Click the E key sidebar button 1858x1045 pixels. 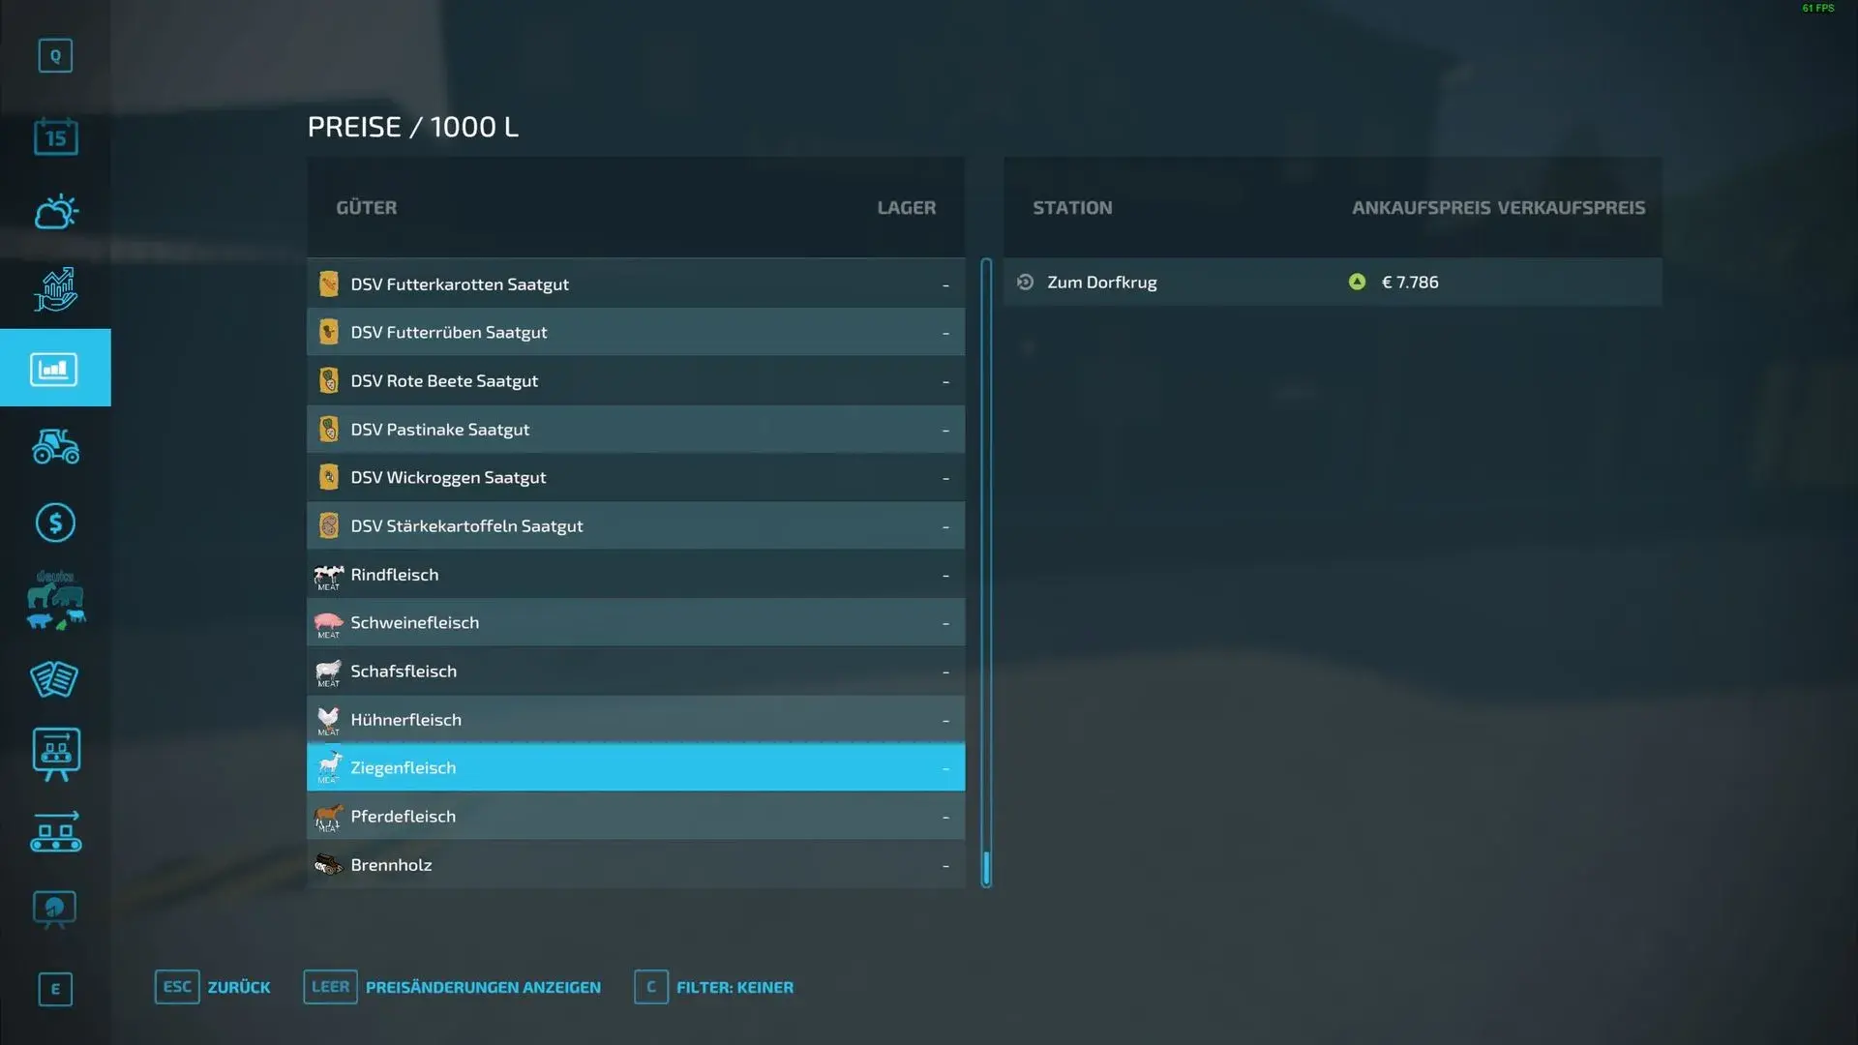coord(55,989)
